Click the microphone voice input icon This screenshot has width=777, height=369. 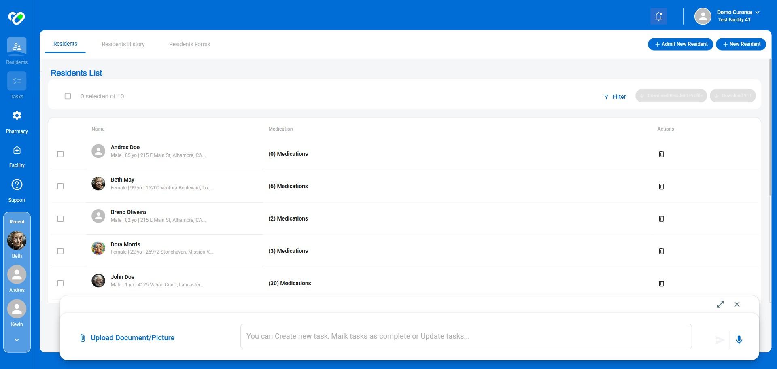[739, 340]
